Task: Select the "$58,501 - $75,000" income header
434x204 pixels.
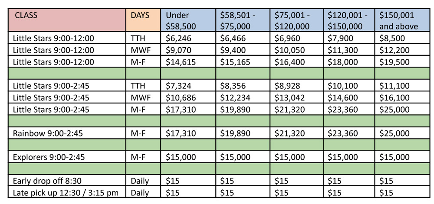Action: click(x=242, y=20)
